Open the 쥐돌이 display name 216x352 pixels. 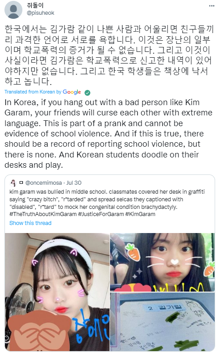point(35,5)
